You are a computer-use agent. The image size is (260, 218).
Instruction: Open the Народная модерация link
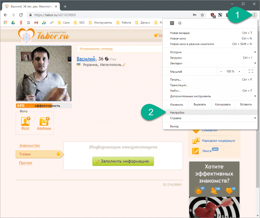tap(218, 141)
